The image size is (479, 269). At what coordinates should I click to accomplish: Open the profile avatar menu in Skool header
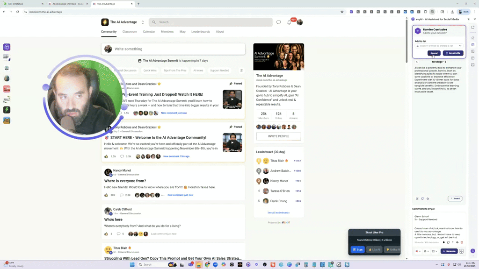click(300, 22)
